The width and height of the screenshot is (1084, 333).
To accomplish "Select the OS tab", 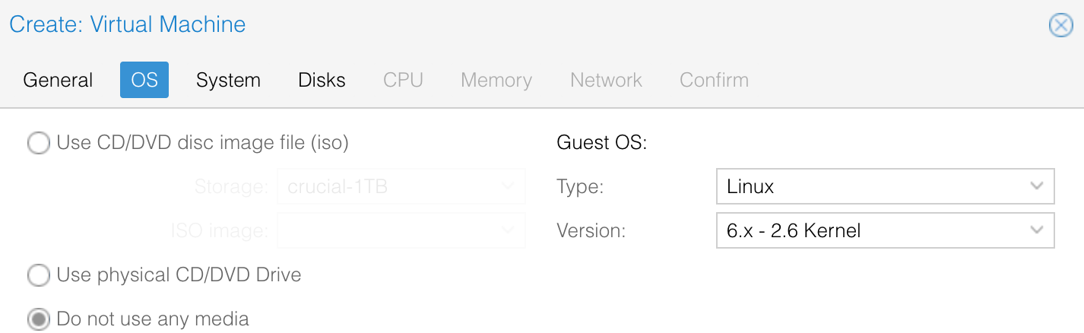I will click(144, 80).
